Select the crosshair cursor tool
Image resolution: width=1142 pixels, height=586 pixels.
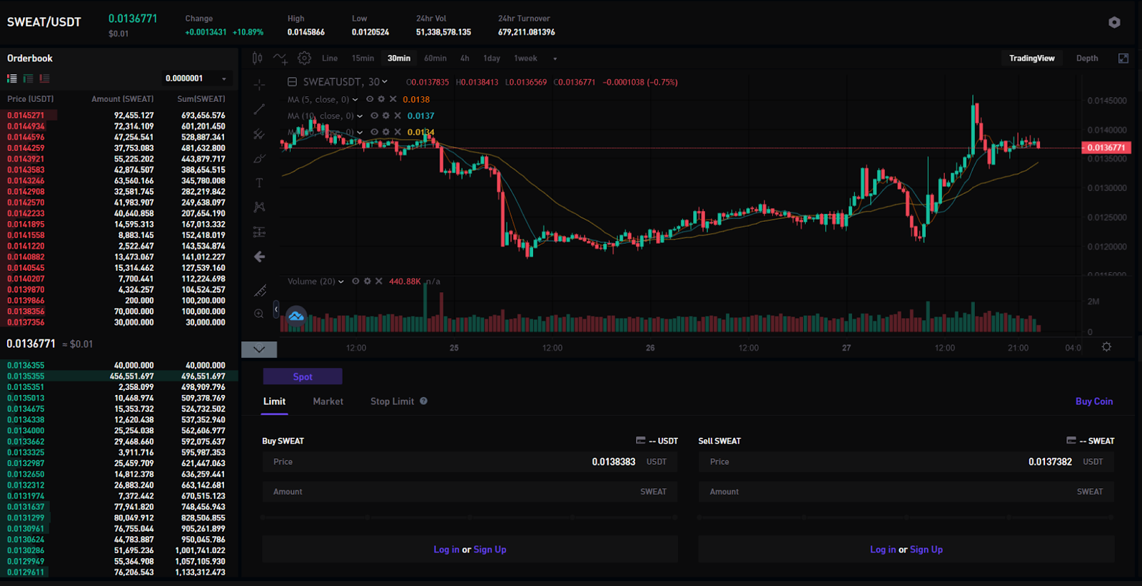(259, 85)
